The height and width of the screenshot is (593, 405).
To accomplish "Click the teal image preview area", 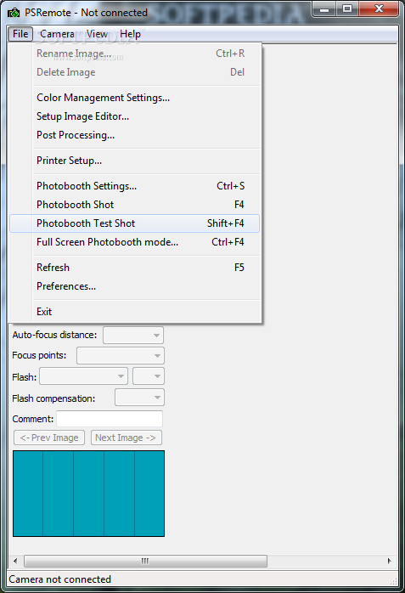I will coord(89,494).
